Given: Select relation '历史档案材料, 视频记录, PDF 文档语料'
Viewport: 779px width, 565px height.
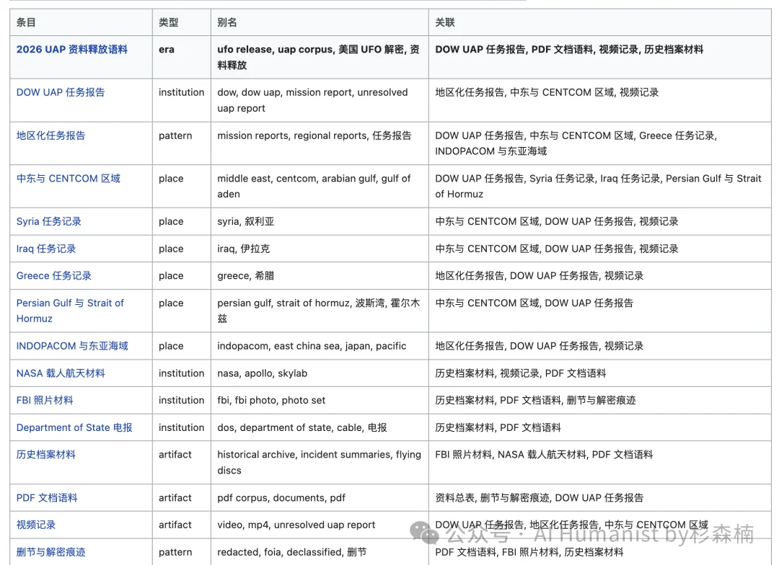Looking at the screenshot, I should [x=521, y=373].
